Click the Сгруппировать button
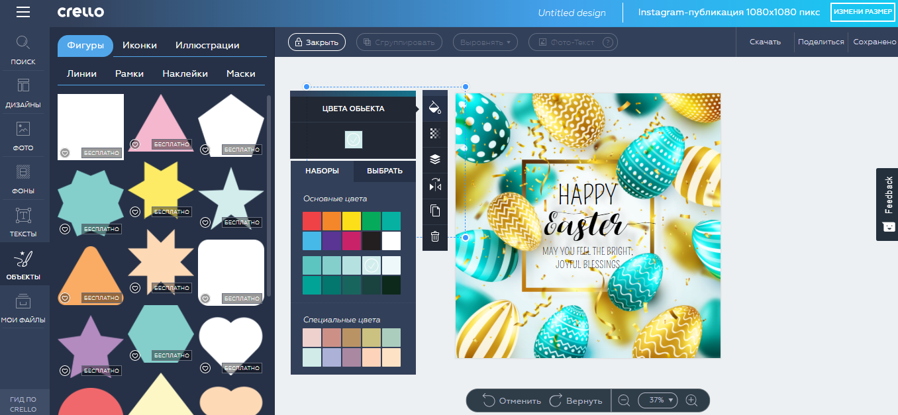 pyautogui.click(x=399, y=42)
